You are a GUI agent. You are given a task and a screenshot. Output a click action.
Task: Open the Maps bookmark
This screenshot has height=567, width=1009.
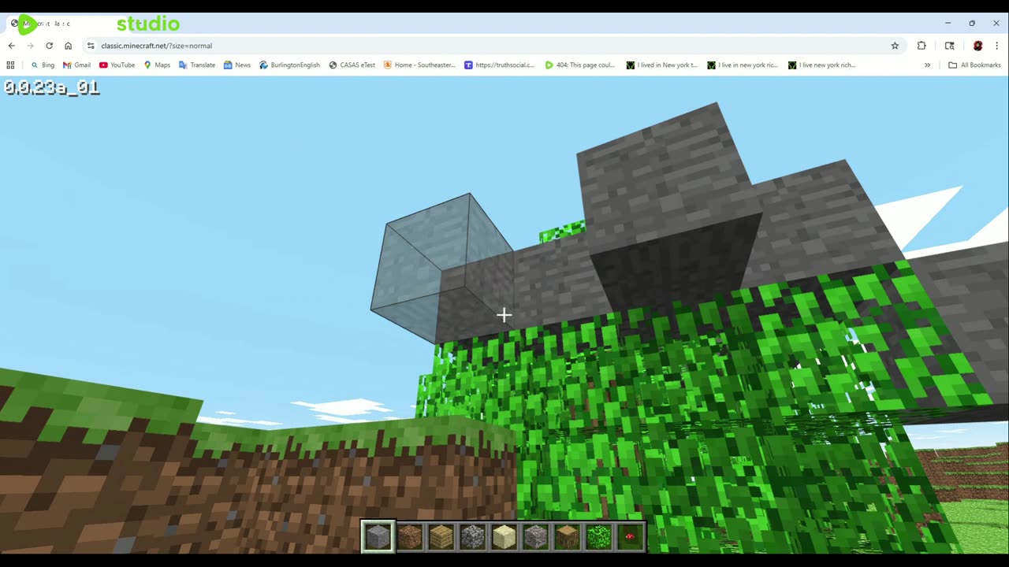(x=157, y=65)
